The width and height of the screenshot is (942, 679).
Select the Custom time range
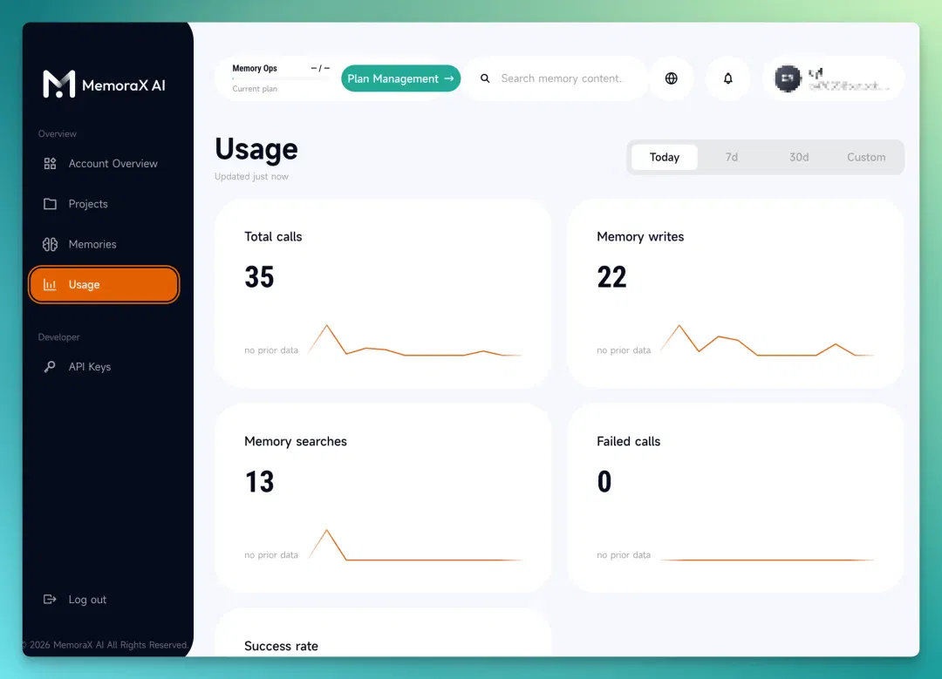point(866,157)
